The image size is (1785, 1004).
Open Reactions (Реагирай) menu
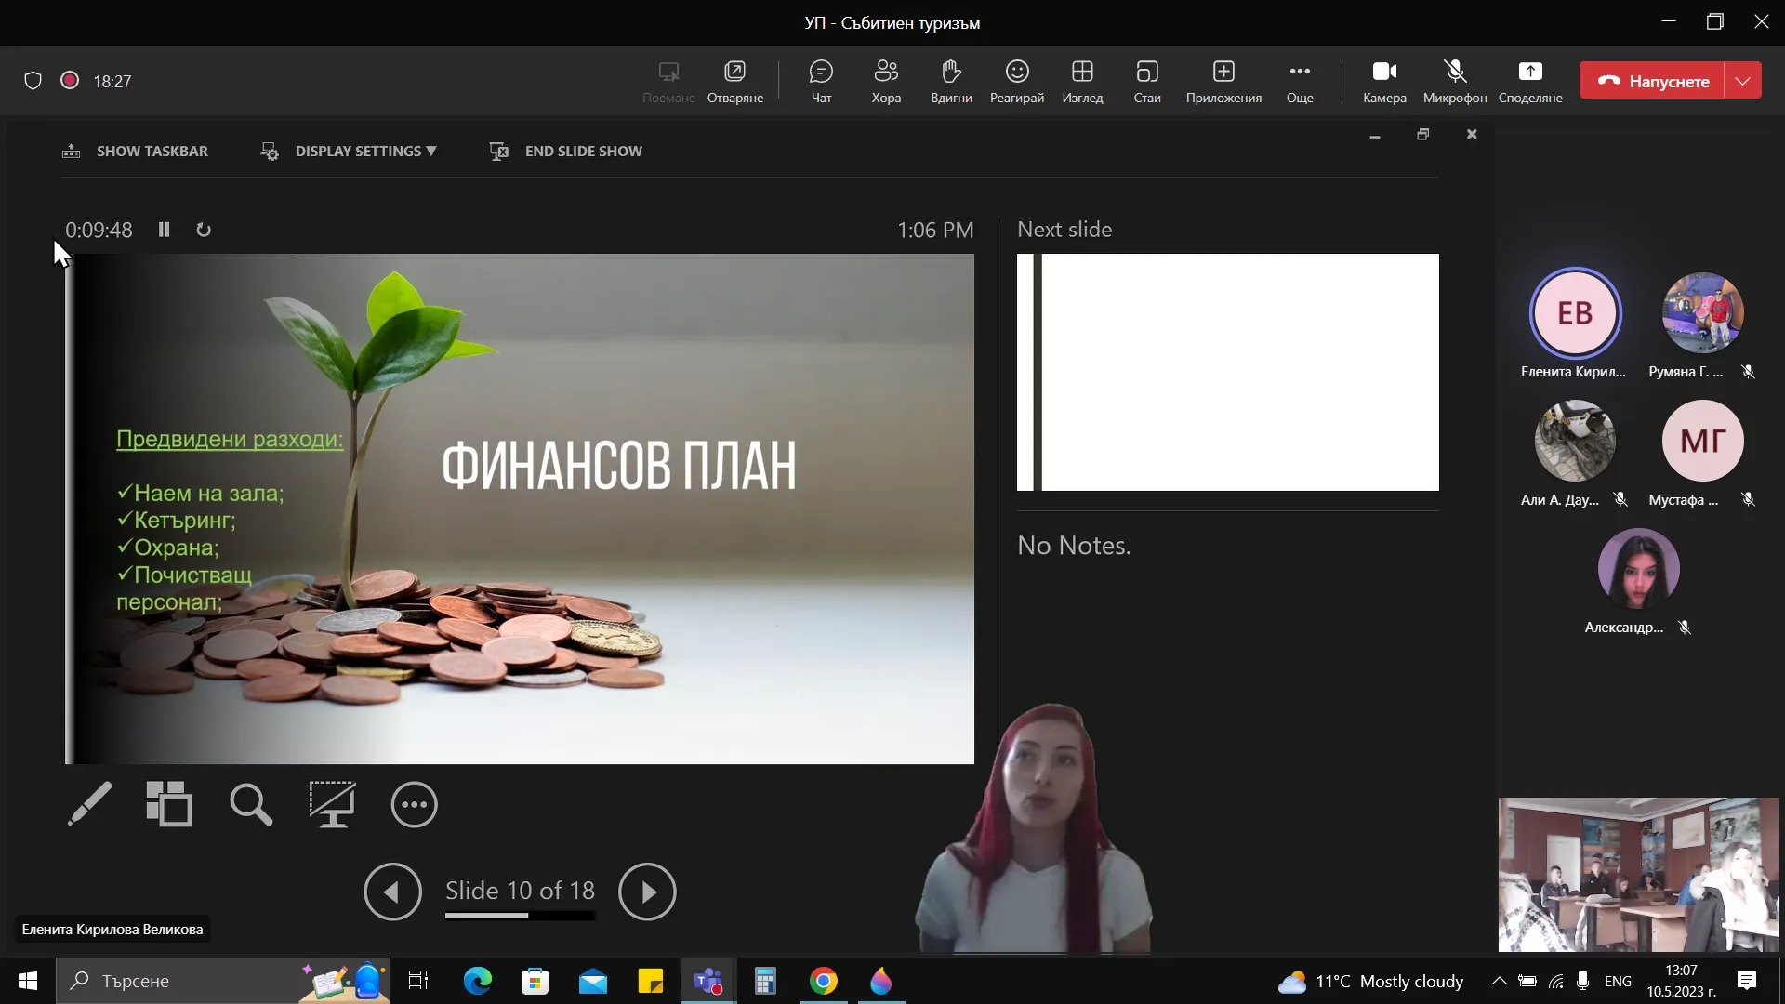pos(1017,82)
